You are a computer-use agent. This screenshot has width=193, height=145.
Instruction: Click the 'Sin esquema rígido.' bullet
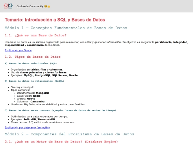[x=23, y=87]
